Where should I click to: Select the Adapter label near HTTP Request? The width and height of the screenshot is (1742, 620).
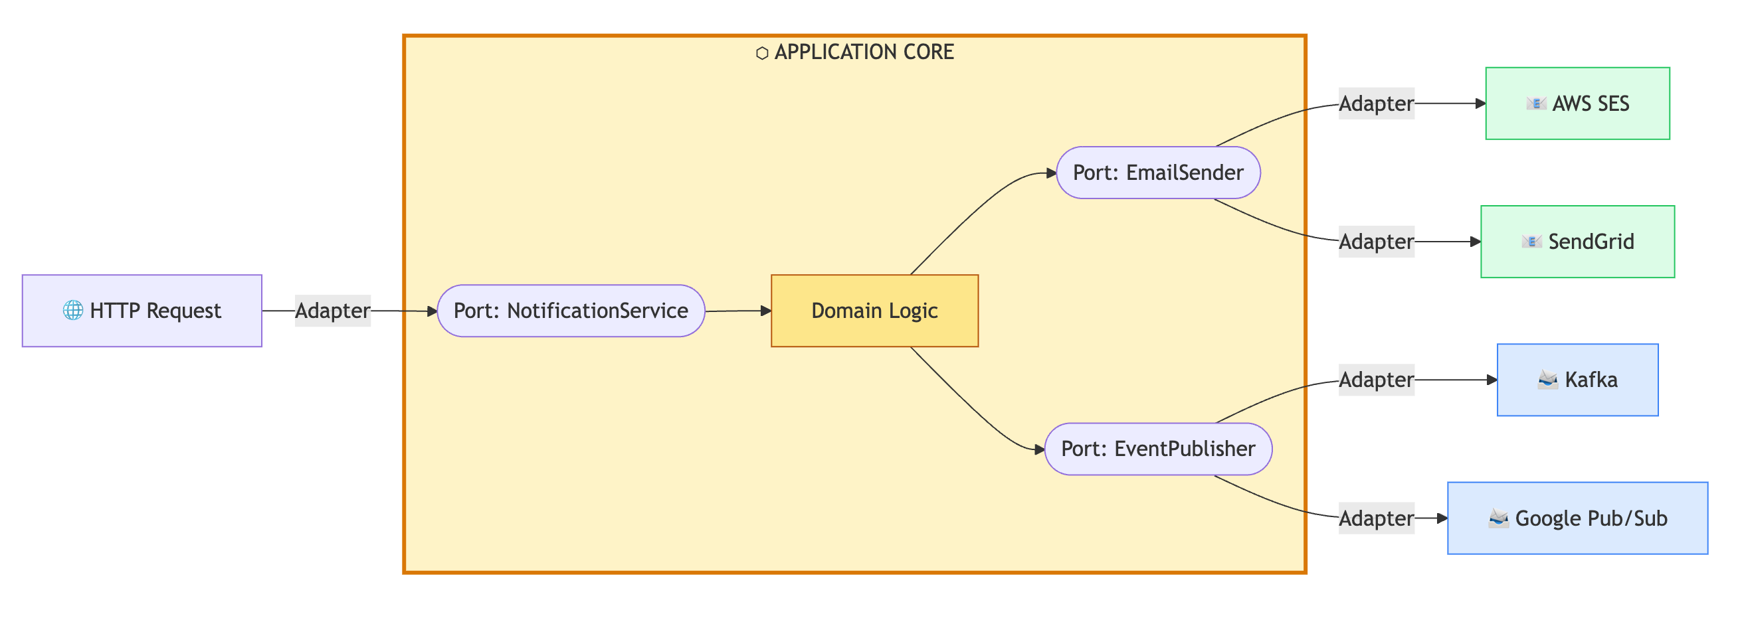332,311
